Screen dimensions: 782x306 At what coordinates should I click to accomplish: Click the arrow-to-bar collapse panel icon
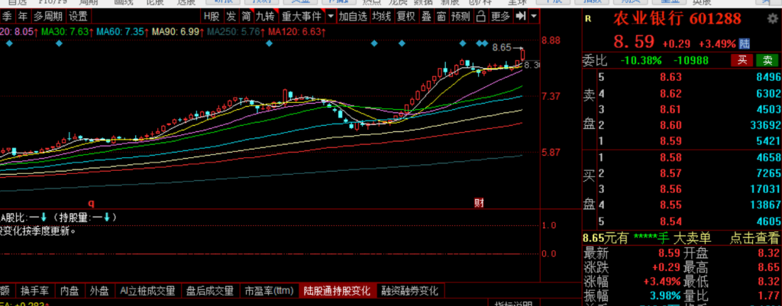pyautogui.click(x=520, y=16)
